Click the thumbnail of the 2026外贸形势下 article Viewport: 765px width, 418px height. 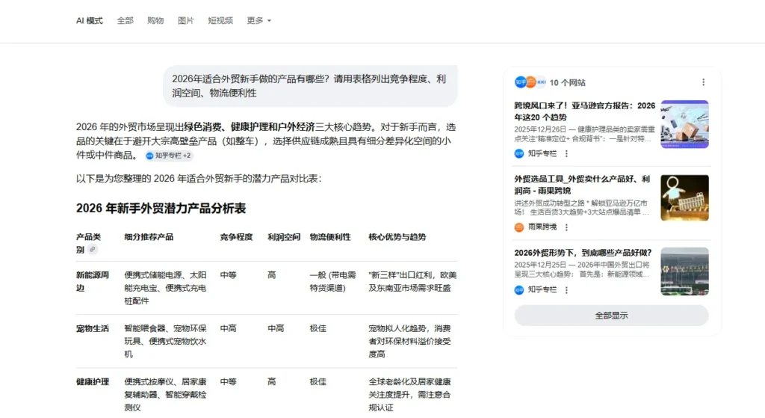(684, 271)
